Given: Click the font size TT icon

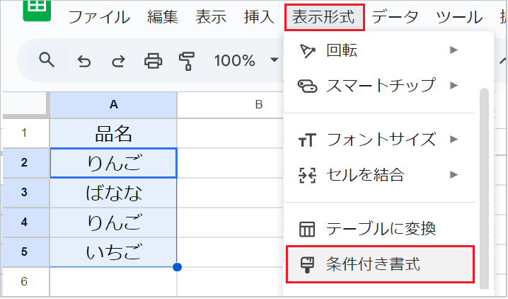Looking at the screenshot, I should (x=307, y=140).
